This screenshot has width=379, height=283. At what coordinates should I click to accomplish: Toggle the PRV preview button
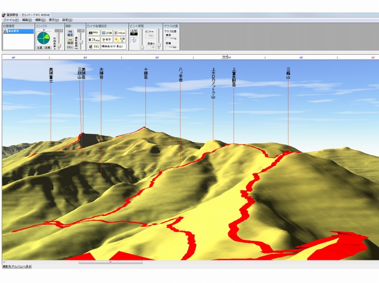pyautogui.click(x=70, y=47)
